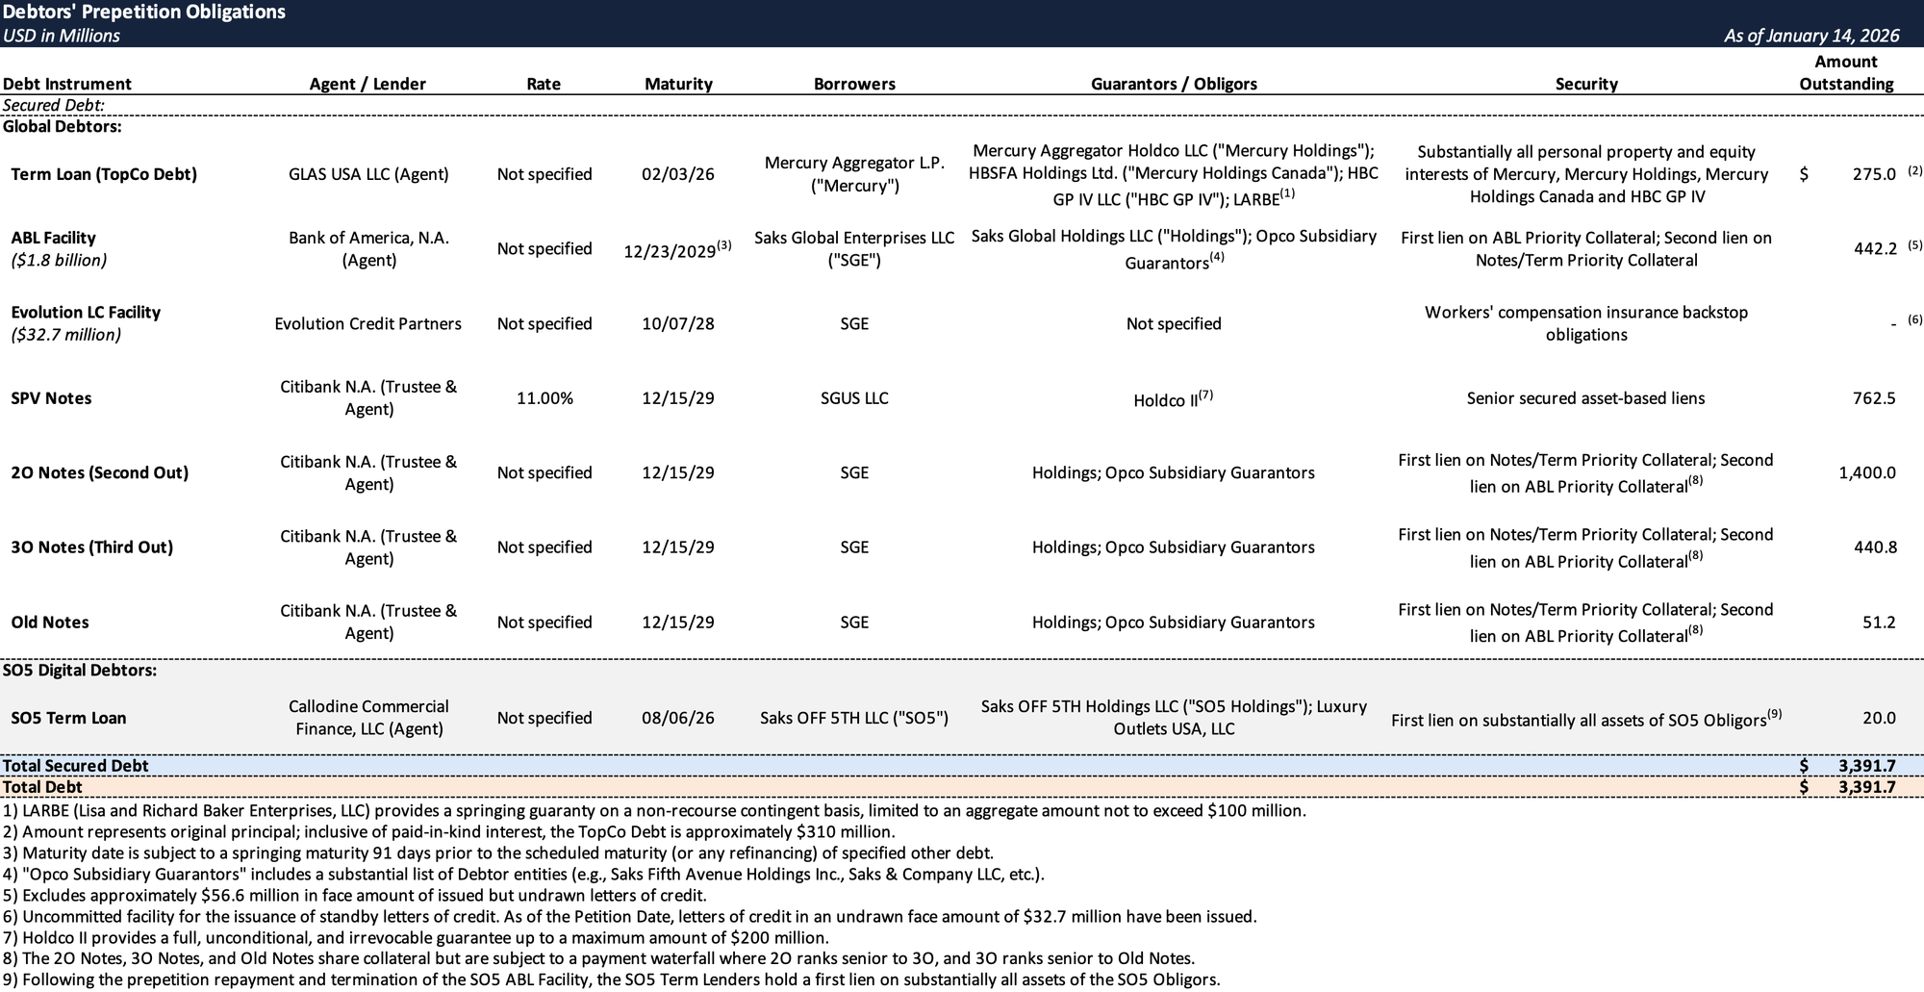The height and width of the screenshot is (992, 1924).
Task: Click the Total Secured Debt row label
Action: pos(75,766)
